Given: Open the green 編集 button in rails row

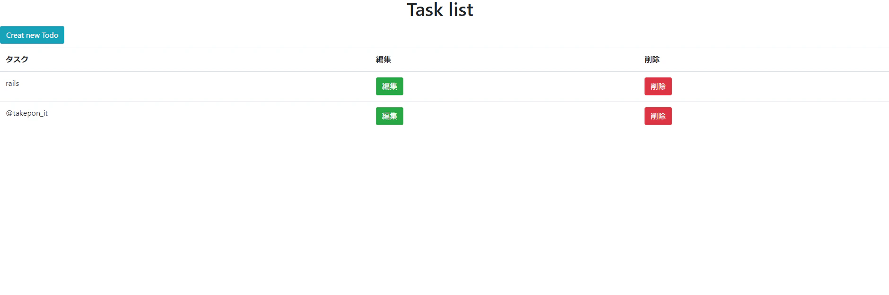Looking at the screenshot, I should click(x=390, y=86).
